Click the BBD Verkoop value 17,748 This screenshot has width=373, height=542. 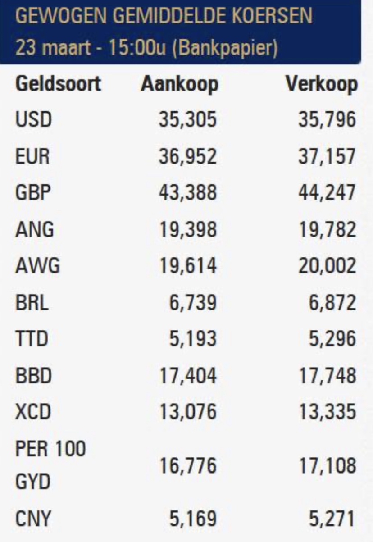click(327, 376)
